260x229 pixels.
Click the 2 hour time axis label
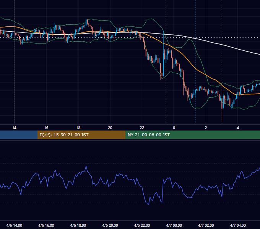206,128
